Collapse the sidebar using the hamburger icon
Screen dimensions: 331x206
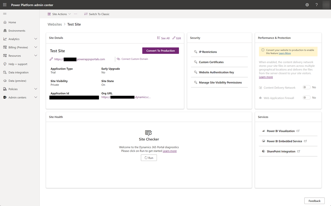(5, 14)
